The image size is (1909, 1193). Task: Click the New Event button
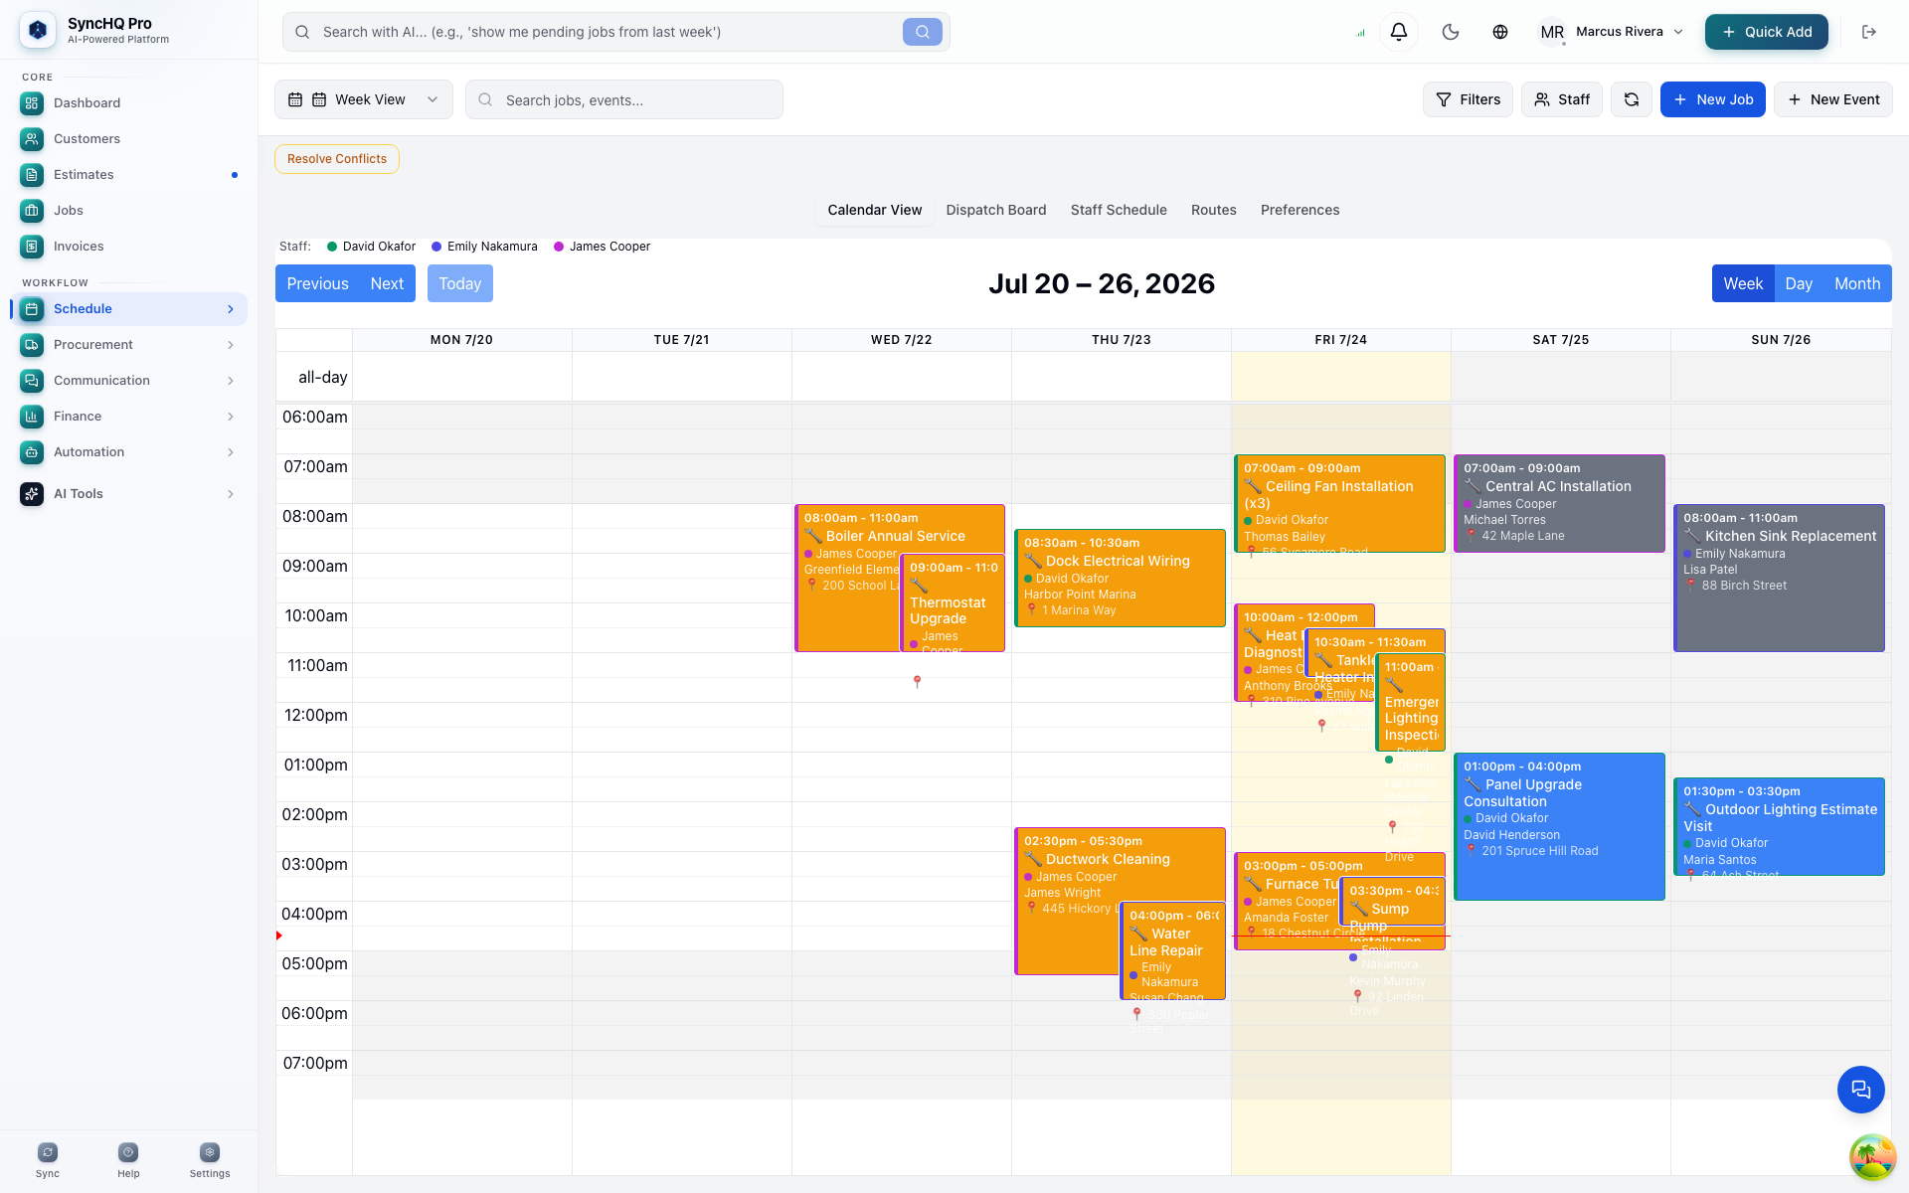(x=1832, y=99)
